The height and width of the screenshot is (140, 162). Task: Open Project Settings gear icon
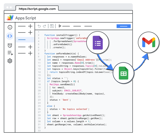click(10, 61)
